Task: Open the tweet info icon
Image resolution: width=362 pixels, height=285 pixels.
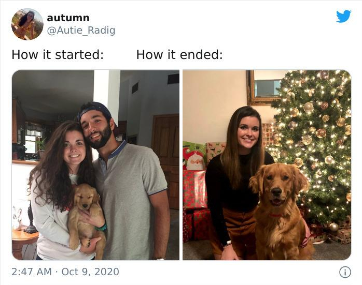Action: (x=345, y=272)
